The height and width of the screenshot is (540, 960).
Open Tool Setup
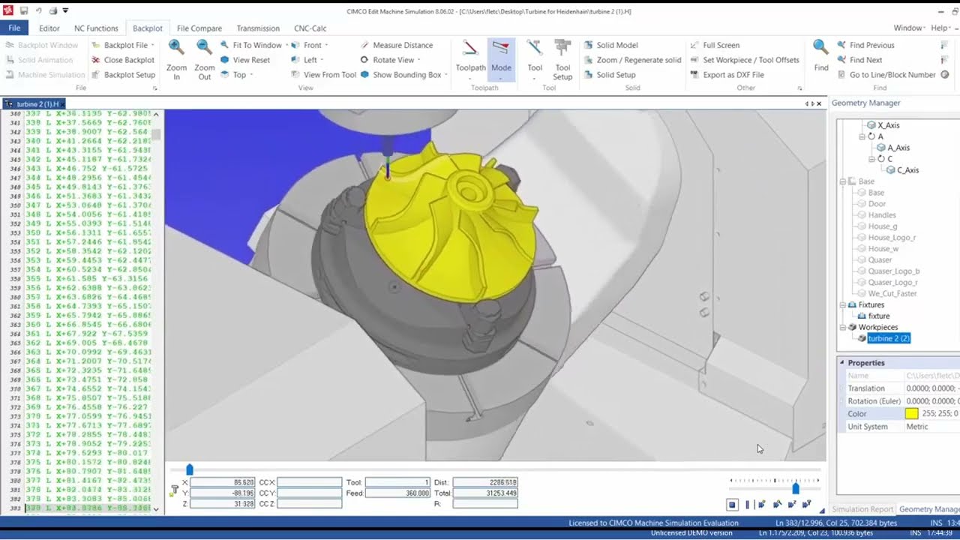click(x=562, y=59)
